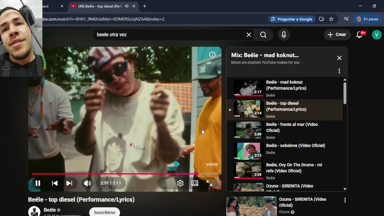Open Beéle channel name link

[50, 210]
